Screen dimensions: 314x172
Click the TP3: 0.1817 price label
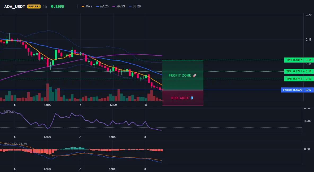294,60
